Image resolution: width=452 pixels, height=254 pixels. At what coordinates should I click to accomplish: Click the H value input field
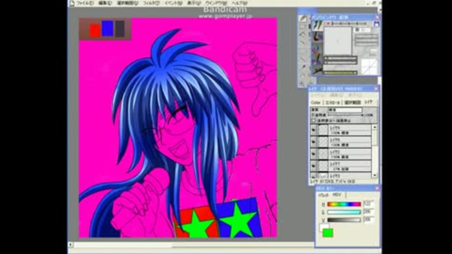pos(369,204)
